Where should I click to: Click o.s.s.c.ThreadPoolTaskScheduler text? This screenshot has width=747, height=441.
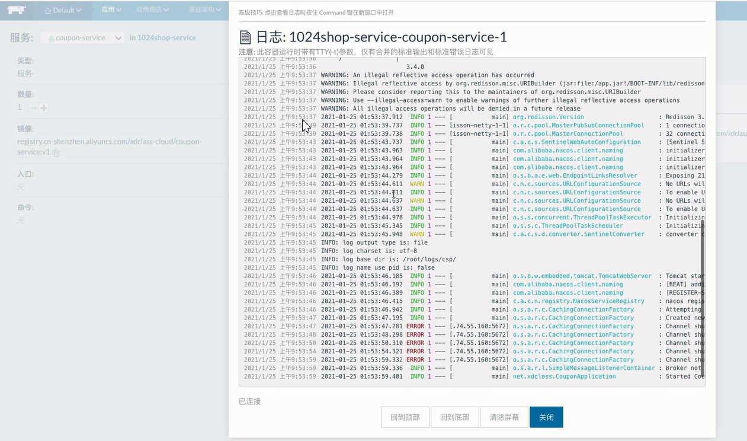click(568, 226)
